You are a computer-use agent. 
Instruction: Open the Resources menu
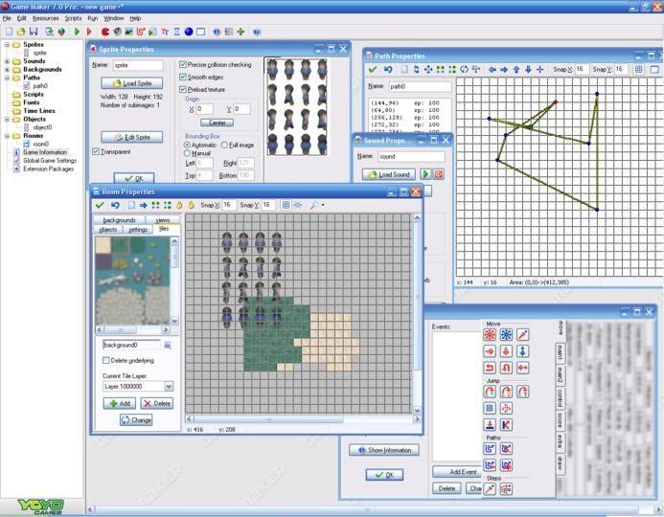(45, 18)
